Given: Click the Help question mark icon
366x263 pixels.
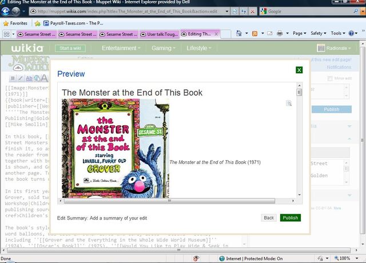Looking at the screenshot, I should tap(351, 33).
